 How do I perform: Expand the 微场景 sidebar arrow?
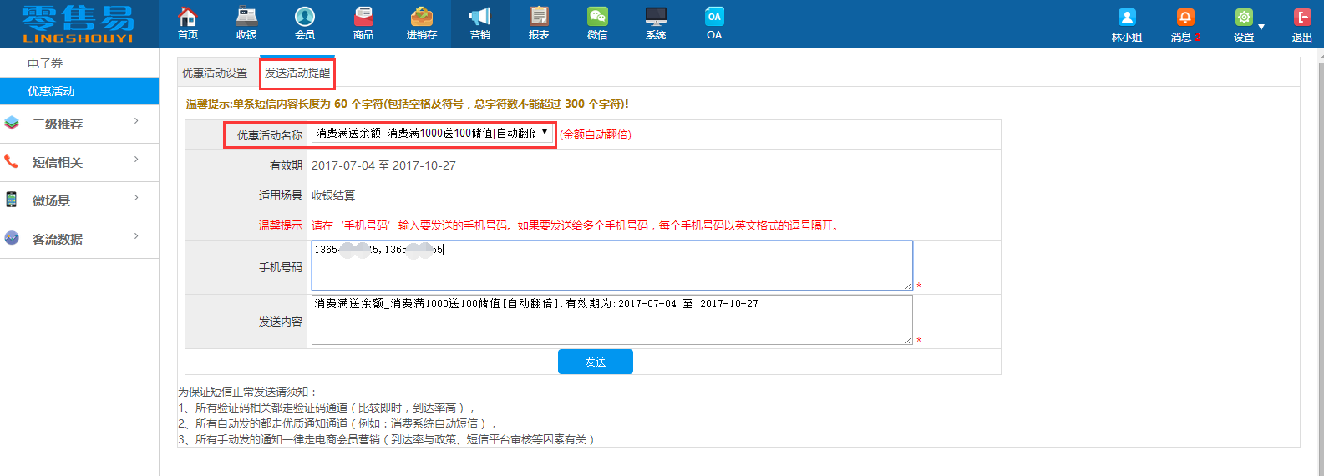pos(136,199)
